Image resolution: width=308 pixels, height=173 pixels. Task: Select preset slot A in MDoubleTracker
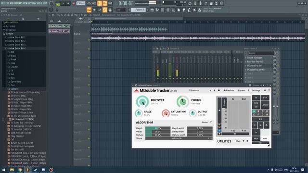point(254,111)
